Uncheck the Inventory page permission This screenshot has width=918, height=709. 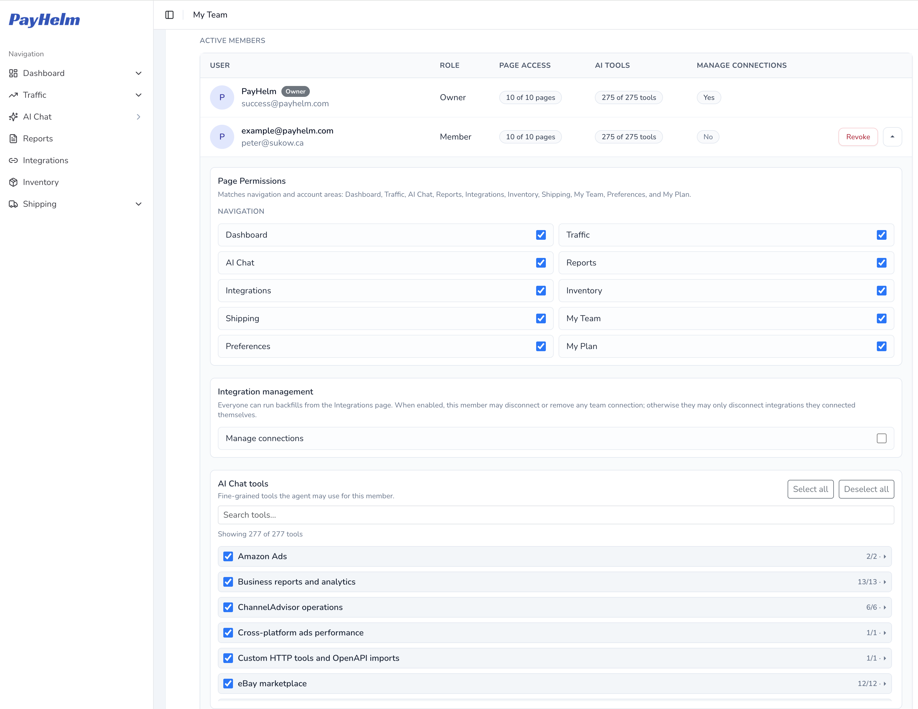click(881, 291)
